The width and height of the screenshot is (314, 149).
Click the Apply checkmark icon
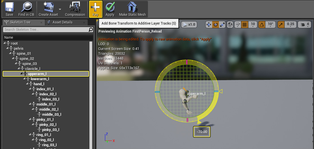(x=110, y=7)
